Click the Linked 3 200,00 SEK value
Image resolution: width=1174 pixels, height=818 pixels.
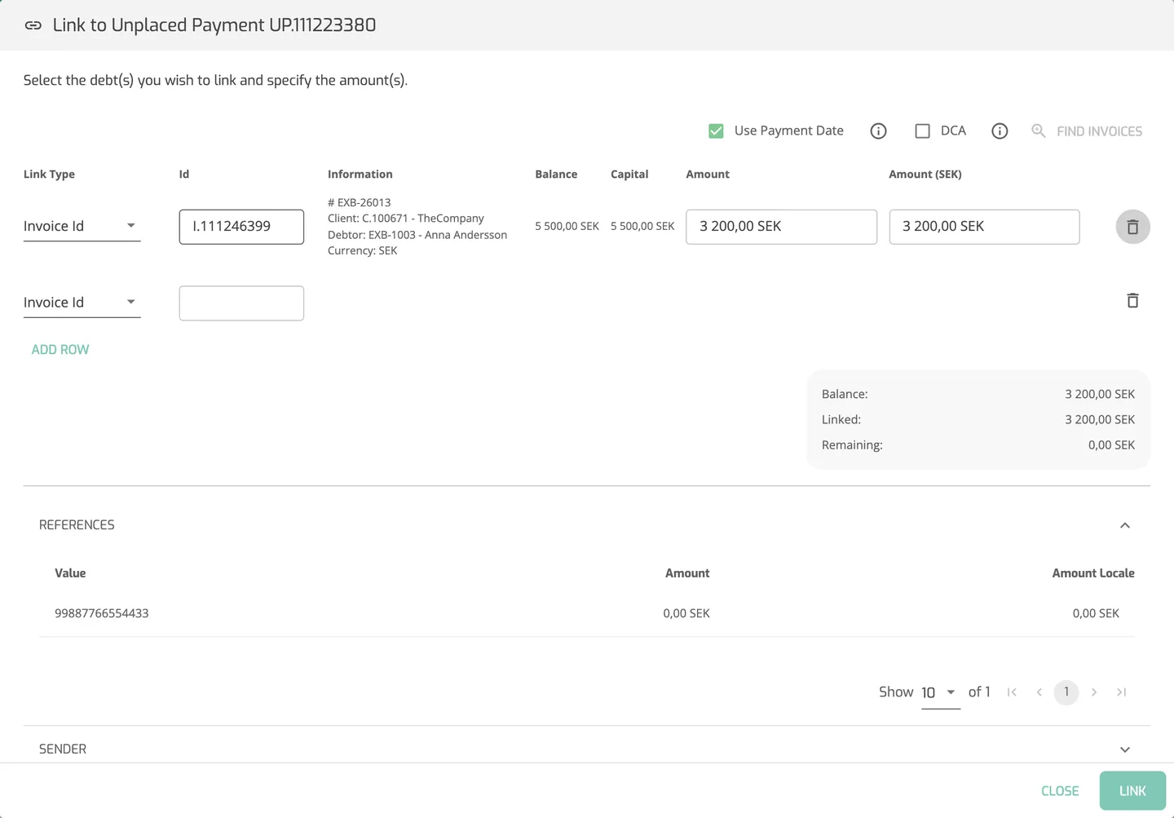coord(1100,419)
